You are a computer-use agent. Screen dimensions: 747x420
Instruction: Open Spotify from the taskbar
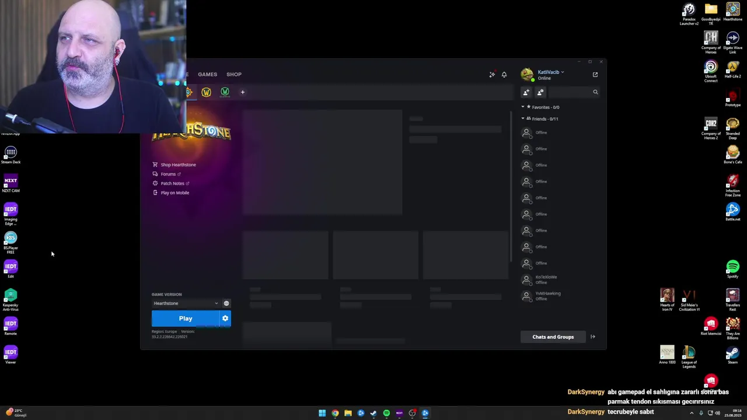pyautogui.click(x=386, y=413)
